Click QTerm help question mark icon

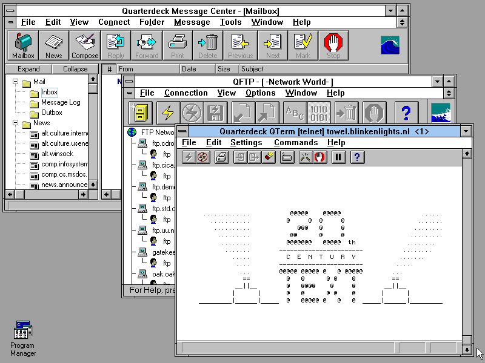(x=357, y=157)
